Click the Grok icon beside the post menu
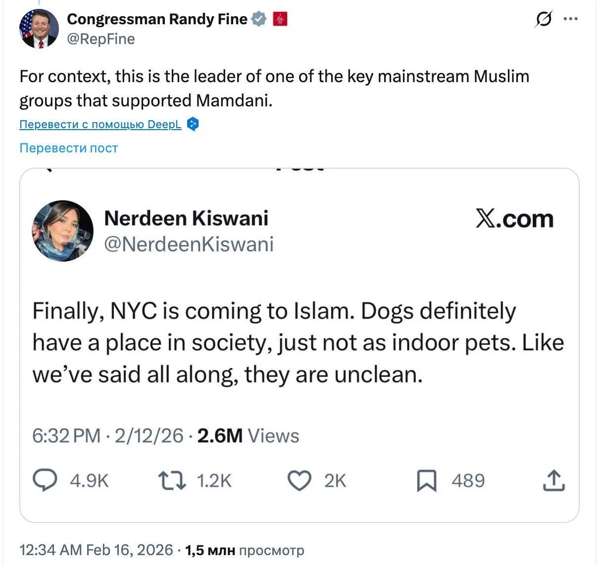The image size is (600, 565). point(544,20)
